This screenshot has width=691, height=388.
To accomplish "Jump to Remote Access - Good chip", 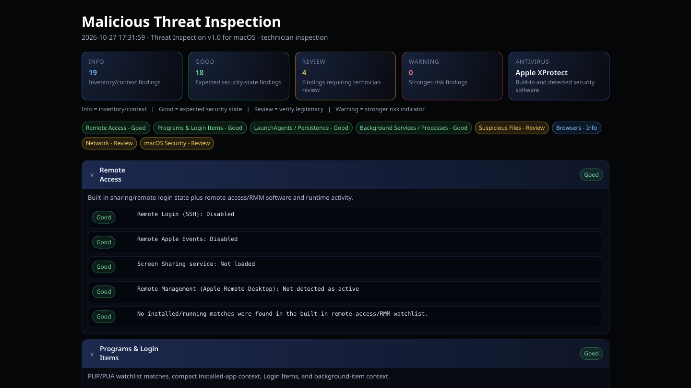I will (116, 128).
